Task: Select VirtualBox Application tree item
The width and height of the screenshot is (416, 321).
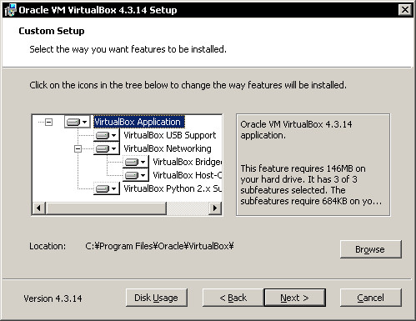Action: click(138, 122)
